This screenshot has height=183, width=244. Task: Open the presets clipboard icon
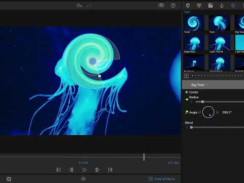[161, 6]
